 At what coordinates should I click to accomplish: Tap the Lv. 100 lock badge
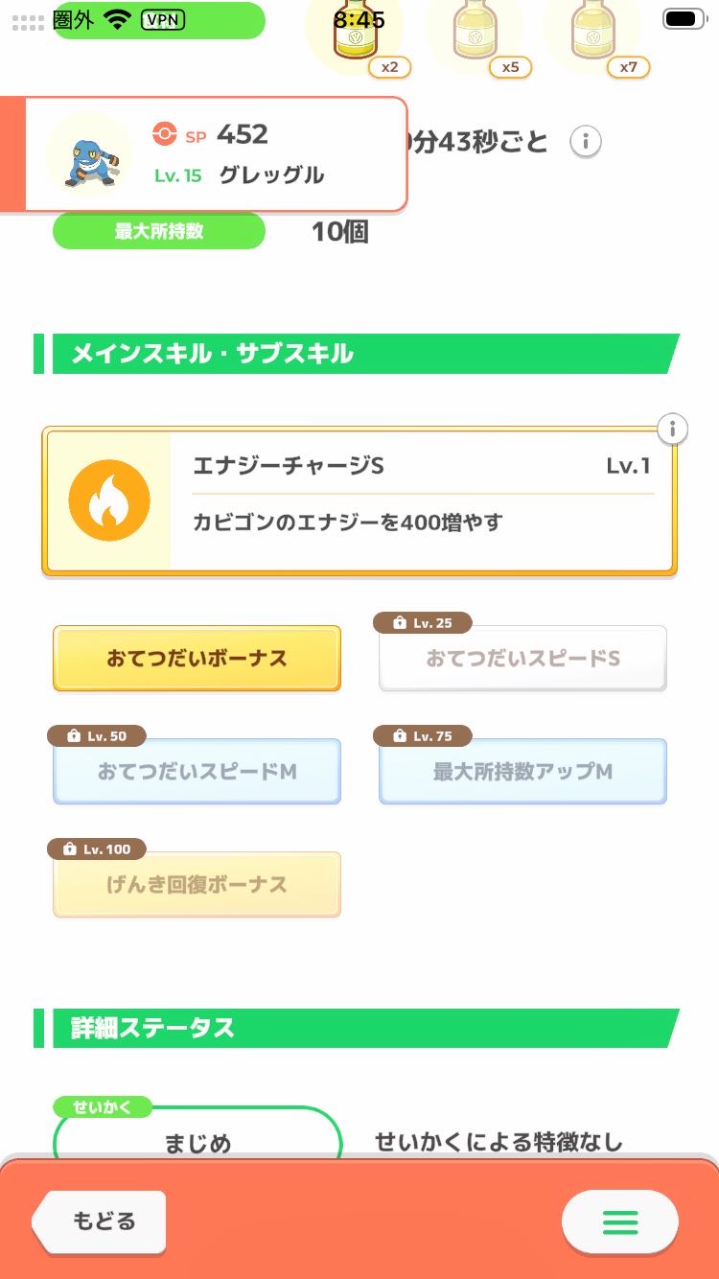pyautogui.click(x=96, y=849)
